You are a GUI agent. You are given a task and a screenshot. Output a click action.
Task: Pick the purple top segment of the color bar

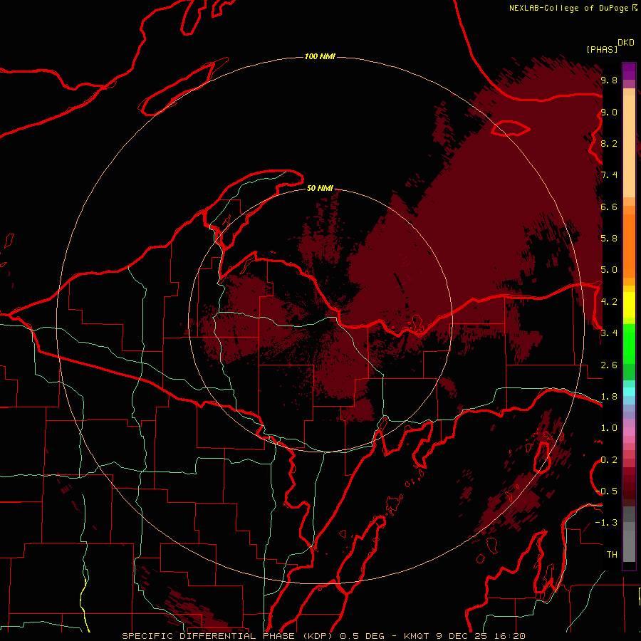tap(629, 71)
